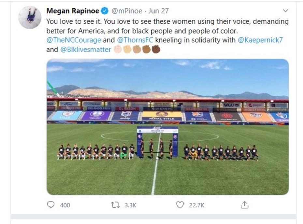This screenshot has height=224, width=303.
Task: Click the darkest skin tone fist emoji
Action: pos(156,49)
